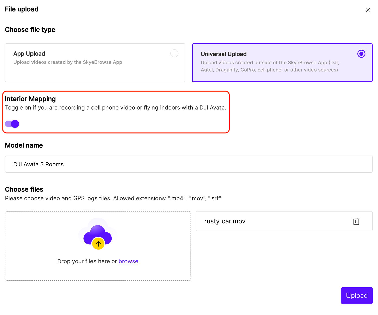Focus the Model name input field
This screenshot has height=315, width=378.
[188, 164]
